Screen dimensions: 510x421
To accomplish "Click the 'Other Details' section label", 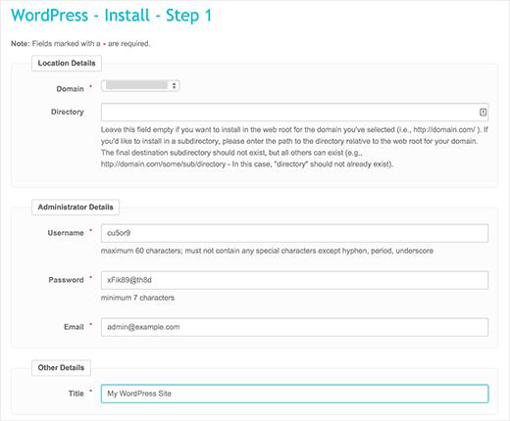I will [x=61, y=368].
